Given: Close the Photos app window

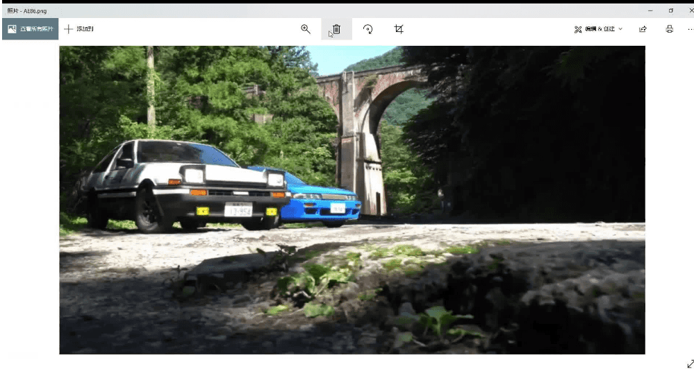Looking at the screenshot, I should pyautogui.click(x=690, y=10).
